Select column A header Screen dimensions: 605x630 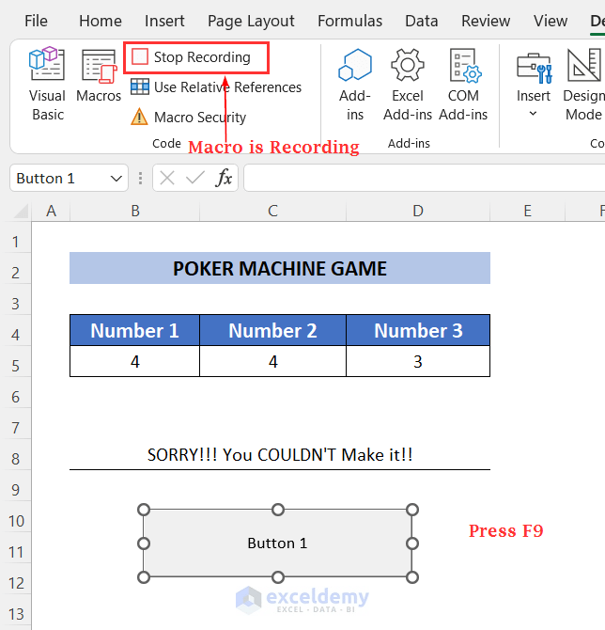(x=51, y=211)
